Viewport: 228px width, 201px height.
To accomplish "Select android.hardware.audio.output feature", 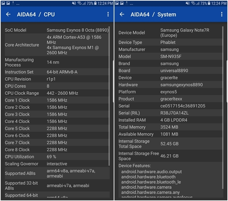I will (x=151, y=172).
